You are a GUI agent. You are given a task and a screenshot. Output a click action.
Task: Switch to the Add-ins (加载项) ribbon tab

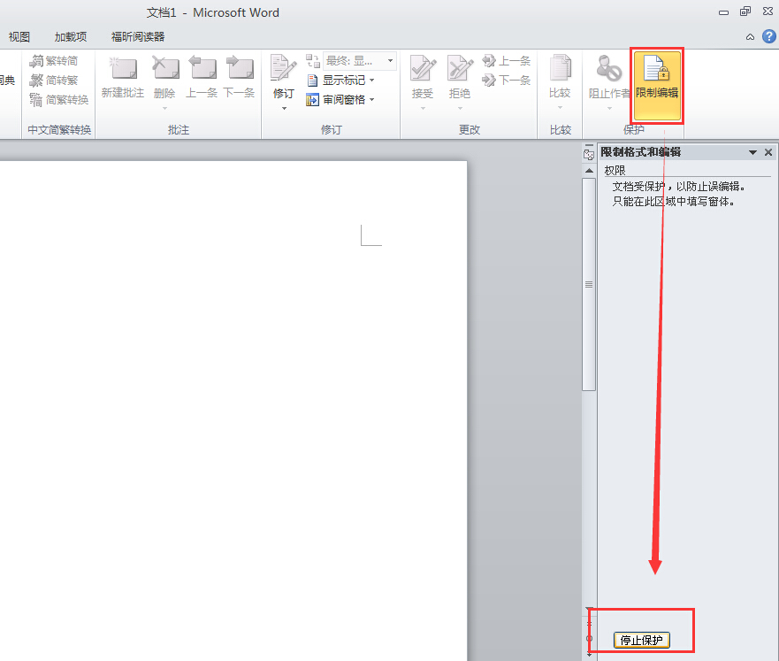point(71,37)
